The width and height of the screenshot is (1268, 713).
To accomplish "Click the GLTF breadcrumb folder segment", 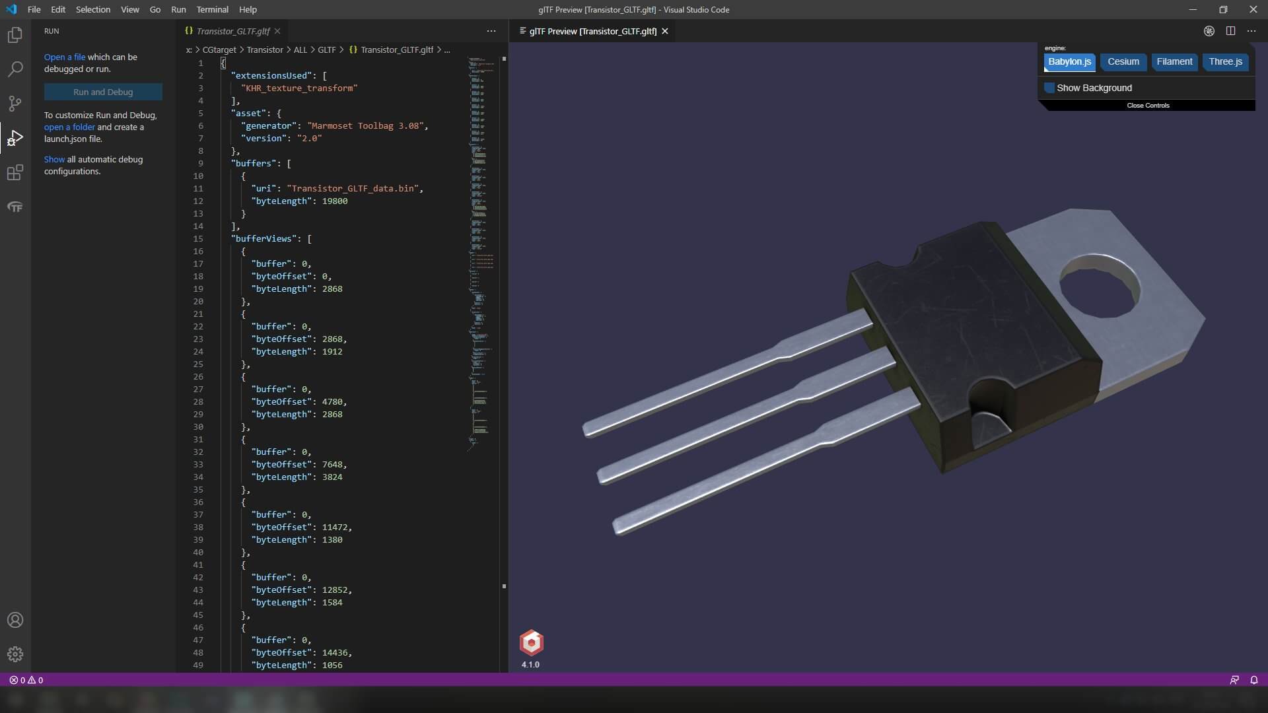I will (326, 50).
